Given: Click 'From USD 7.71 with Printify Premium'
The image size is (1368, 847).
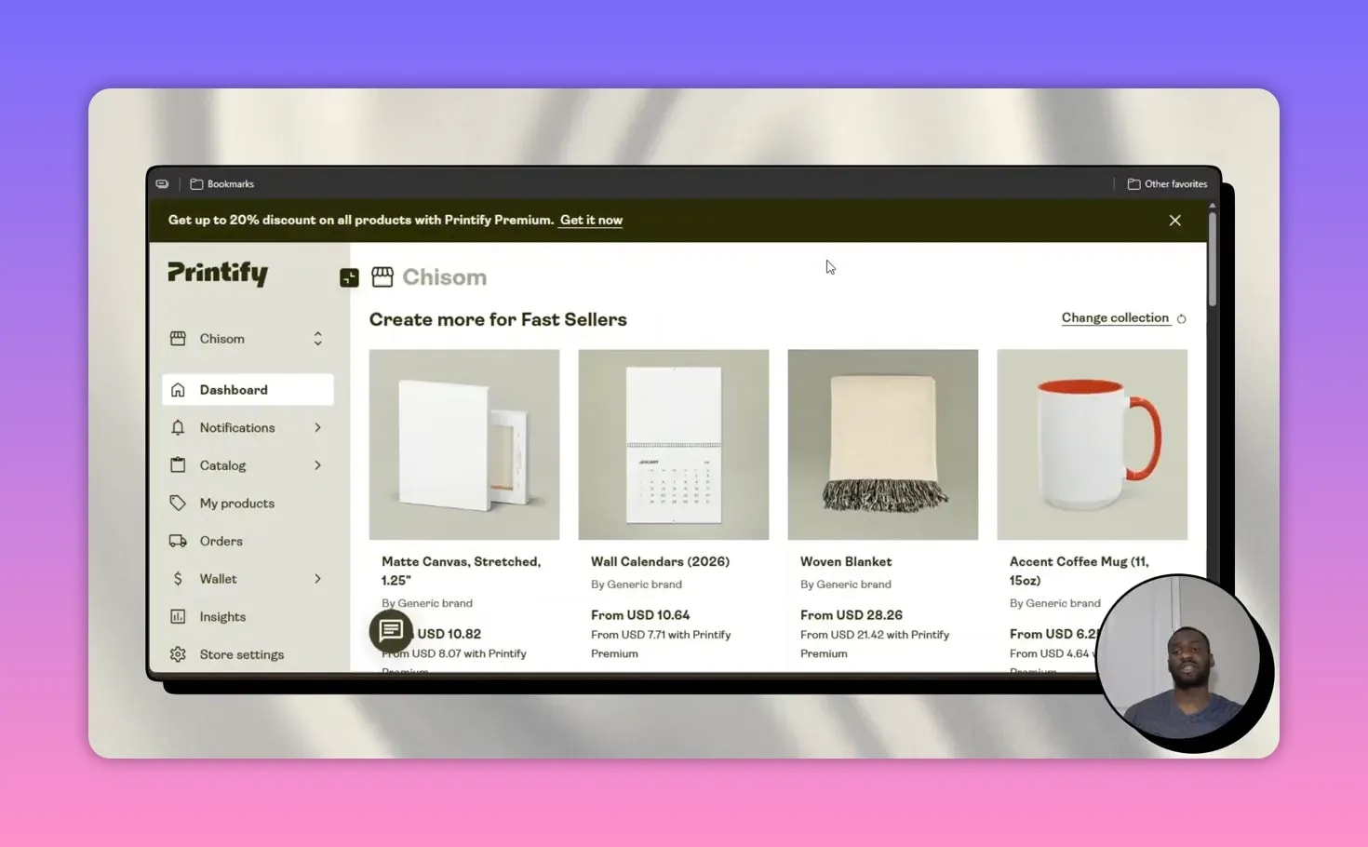Looking at the screenshot, I should tap(661, 644).
